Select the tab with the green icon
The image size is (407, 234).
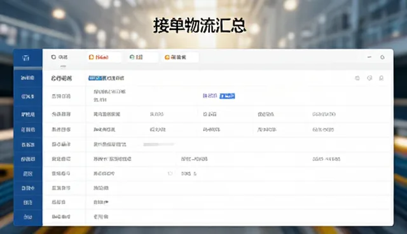tap(142, 57)
